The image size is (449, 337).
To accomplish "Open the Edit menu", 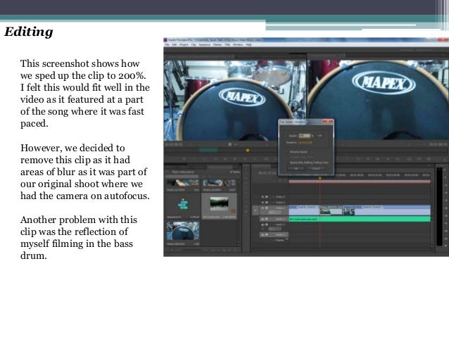I will click(174, 44).
